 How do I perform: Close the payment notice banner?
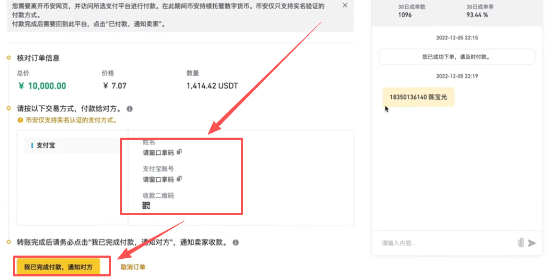coord(345,5)
